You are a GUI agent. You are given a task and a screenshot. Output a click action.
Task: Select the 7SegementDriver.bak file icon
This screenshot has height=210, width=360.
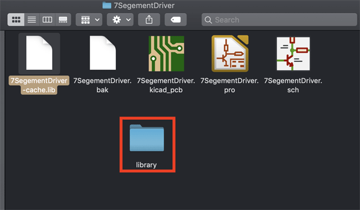tap(102, 53)
